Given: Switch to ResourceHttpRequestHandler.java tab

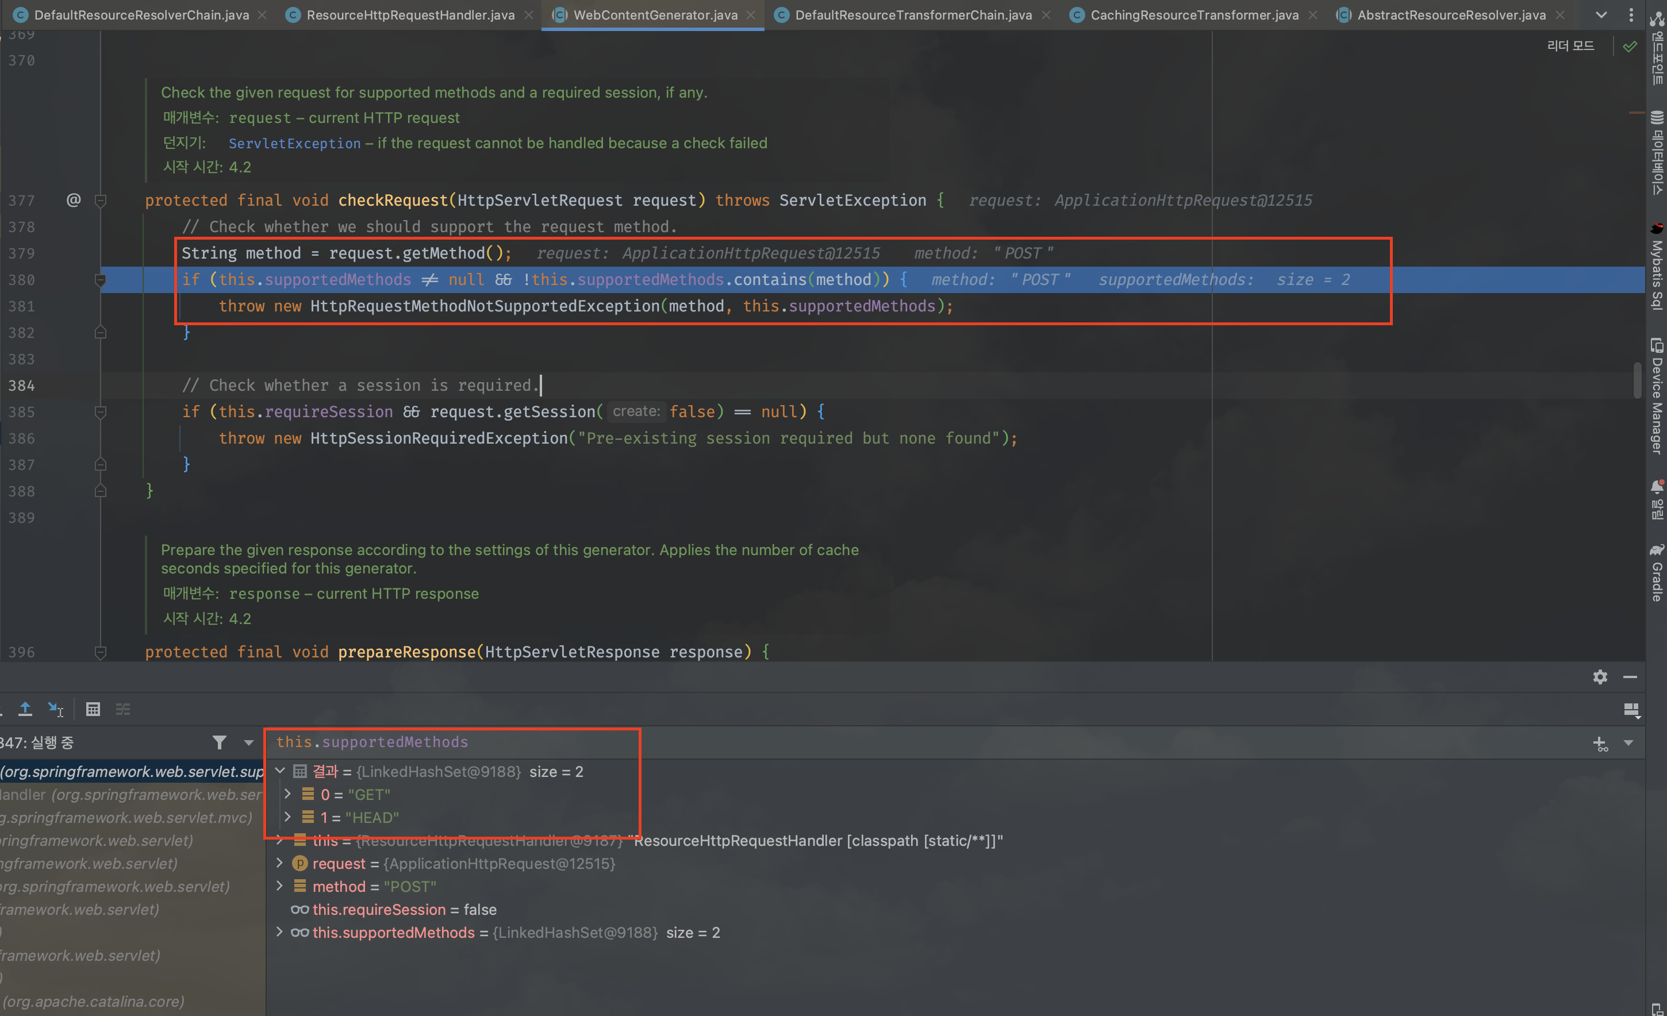Looking at the screenshot, I should 410,15.
